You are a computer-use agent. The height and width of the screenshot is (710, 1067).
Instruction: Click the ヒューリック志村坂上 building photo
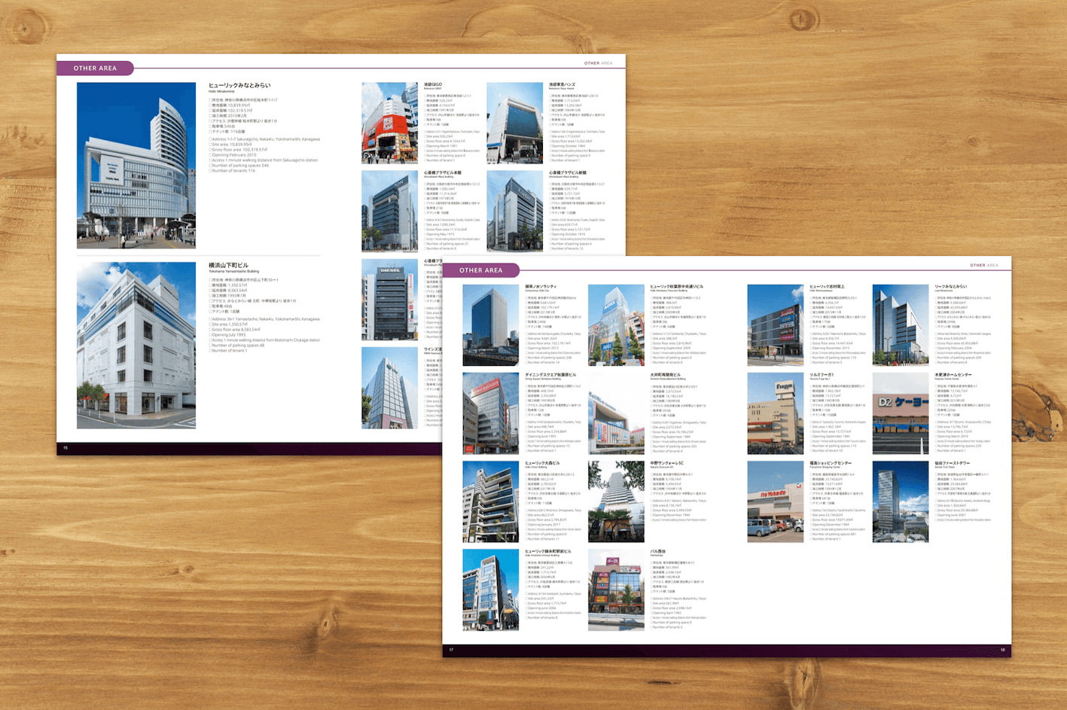coord(776,325)
